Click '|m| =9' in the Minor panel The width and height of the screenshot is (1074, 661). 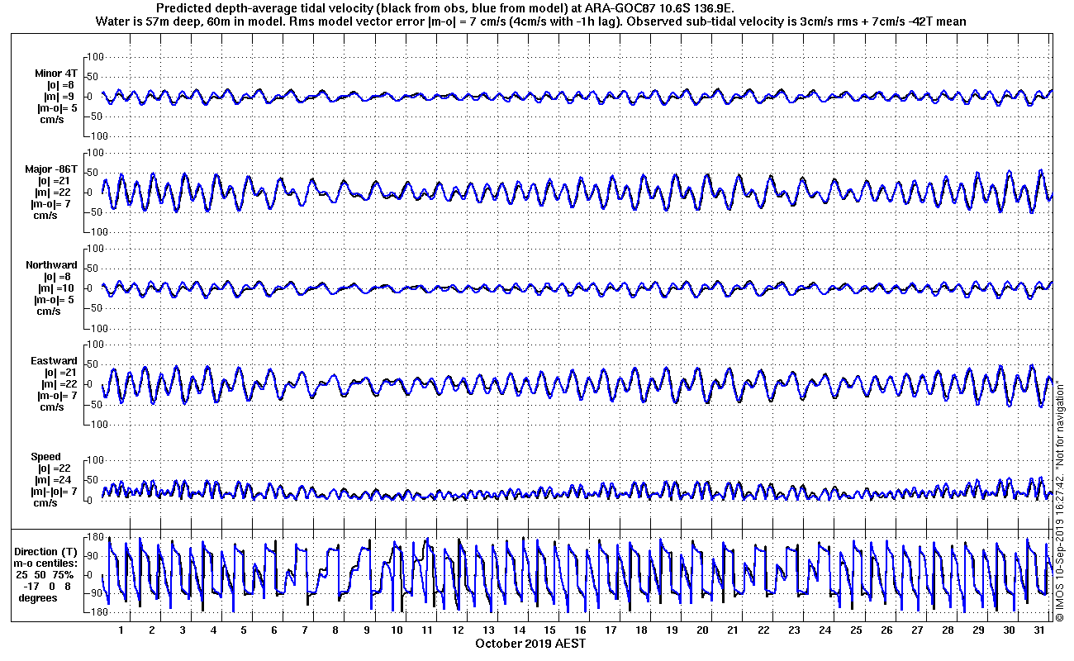[59, 96]
